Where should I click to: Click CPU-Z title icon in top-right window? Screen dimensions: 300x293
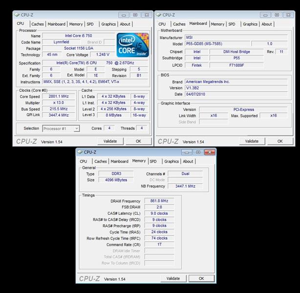pos(160,15)
